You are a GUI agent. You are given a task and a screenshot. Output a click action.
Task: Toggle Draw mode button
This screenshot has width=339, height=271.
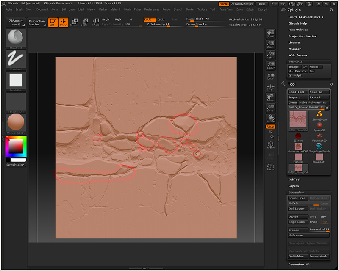[63, 22]
